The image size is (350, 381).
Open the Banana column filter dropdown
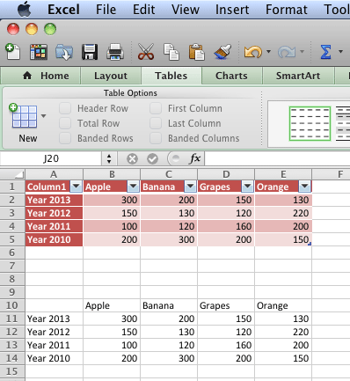click(x=191, y=187)
